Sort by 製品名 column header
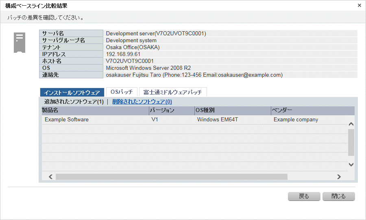The image size is (366, 220). pyautogui.click(x=95, y=110)
